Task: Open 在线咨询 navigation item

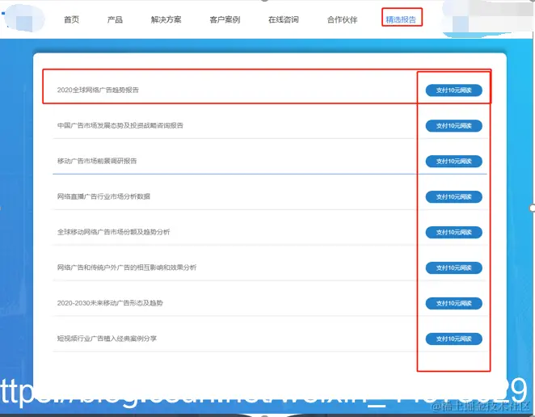Action: click(x=284, y=19)
